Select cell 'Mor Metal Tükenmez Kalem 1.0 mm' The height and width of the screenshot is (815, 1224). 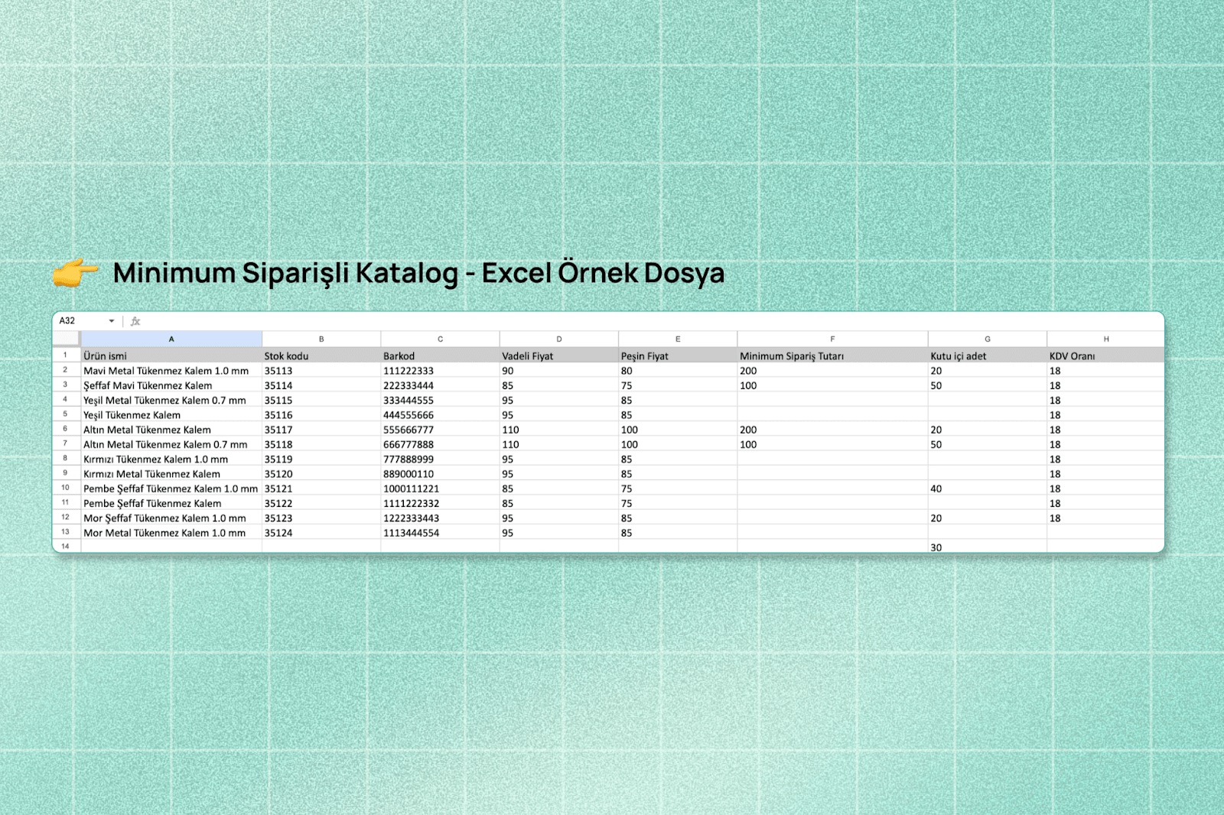click(x=171, y=533)
